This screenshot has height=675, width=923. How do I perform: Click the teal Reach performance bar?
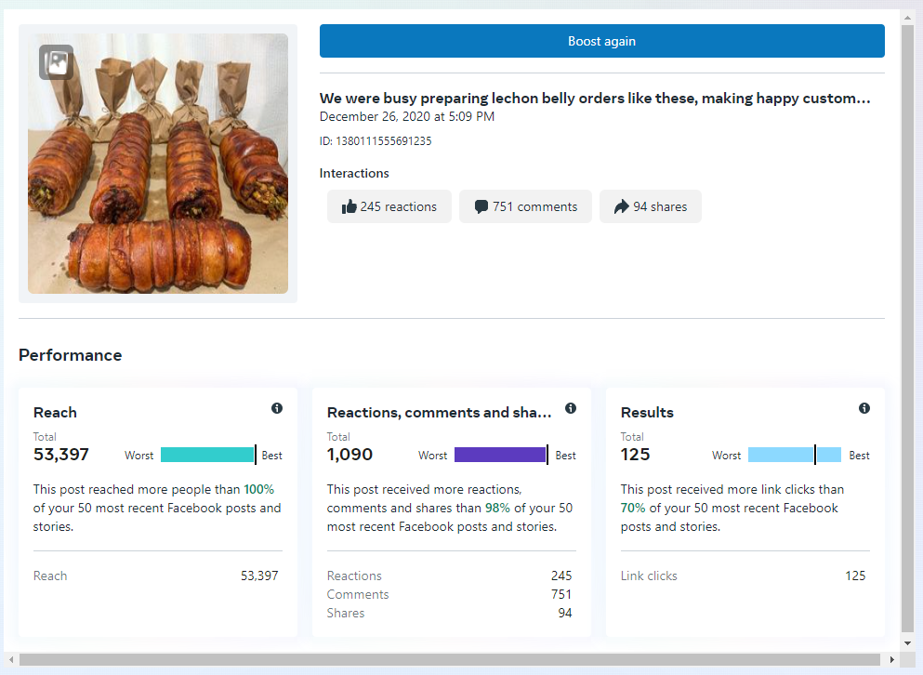pyautogui.click(x=207, y=455)
